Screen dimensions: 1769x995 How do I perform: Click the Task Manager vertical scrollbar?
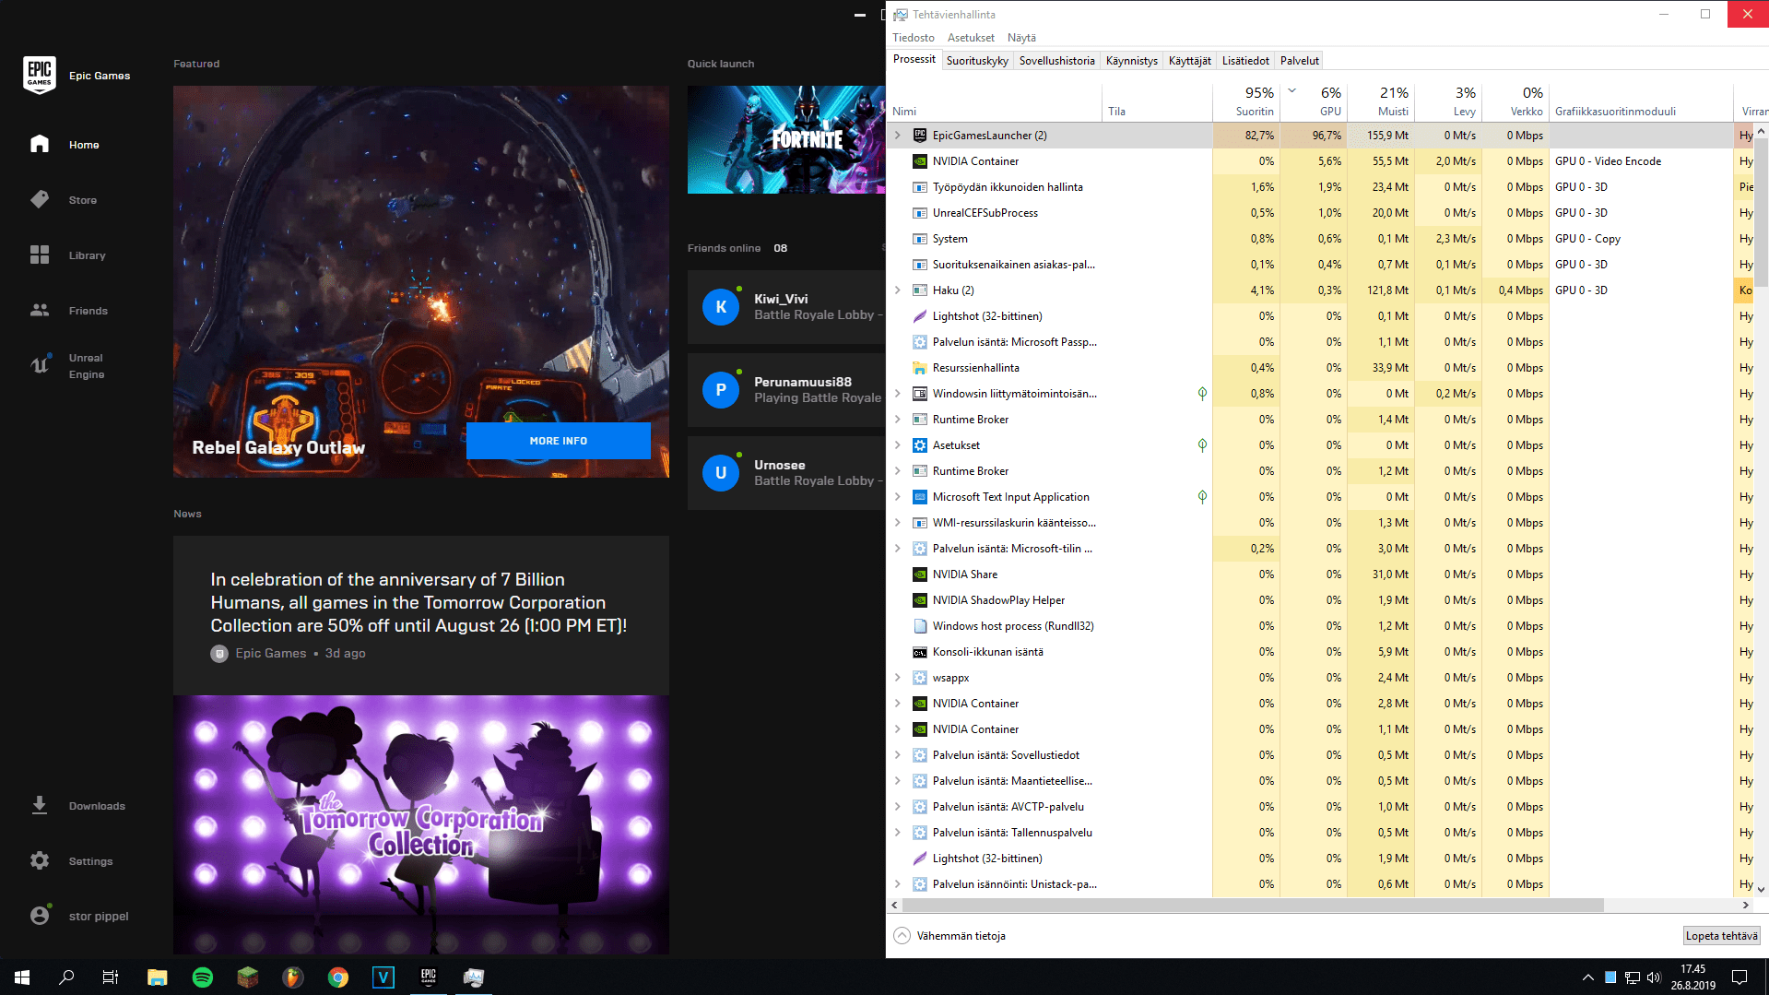(1761, 212)
